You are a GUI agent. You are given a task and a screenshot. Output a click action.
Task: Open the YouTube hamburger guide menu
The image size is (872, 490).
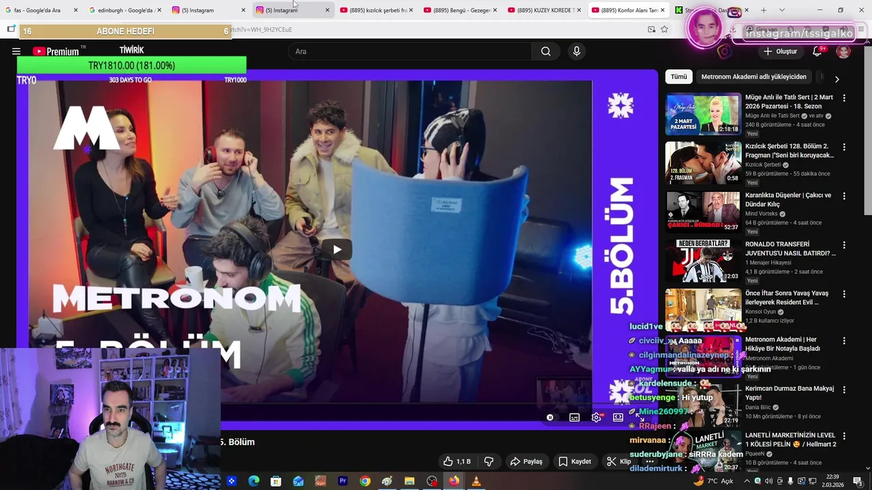click(x=16, y=51)
